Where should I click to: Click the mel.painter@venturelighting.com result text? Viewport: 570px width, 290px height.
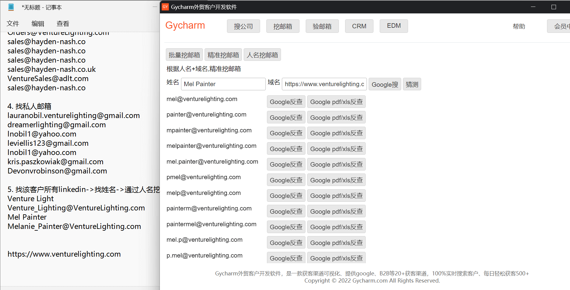(x=212, y=162)
